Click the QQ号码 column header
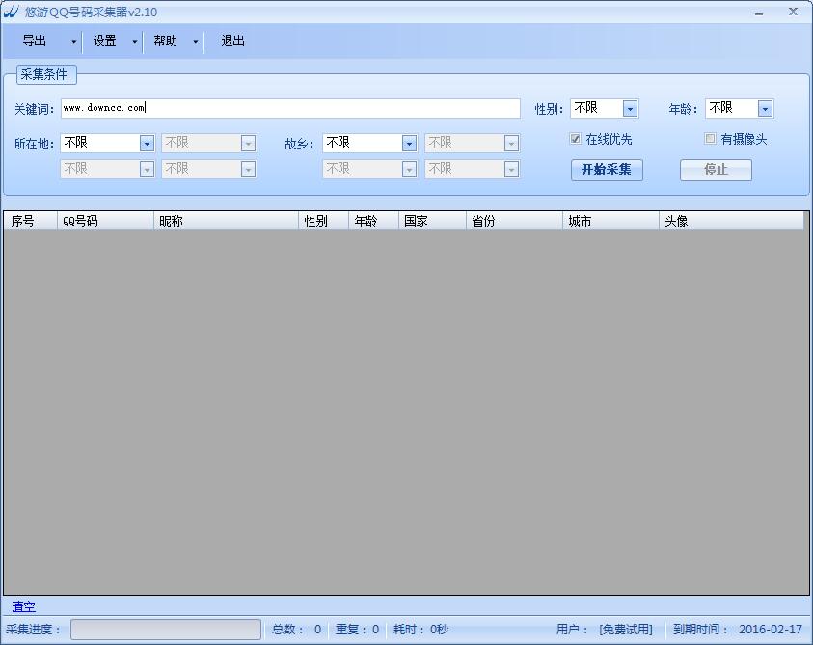The image size is (813, 645). tap(104, 220)
